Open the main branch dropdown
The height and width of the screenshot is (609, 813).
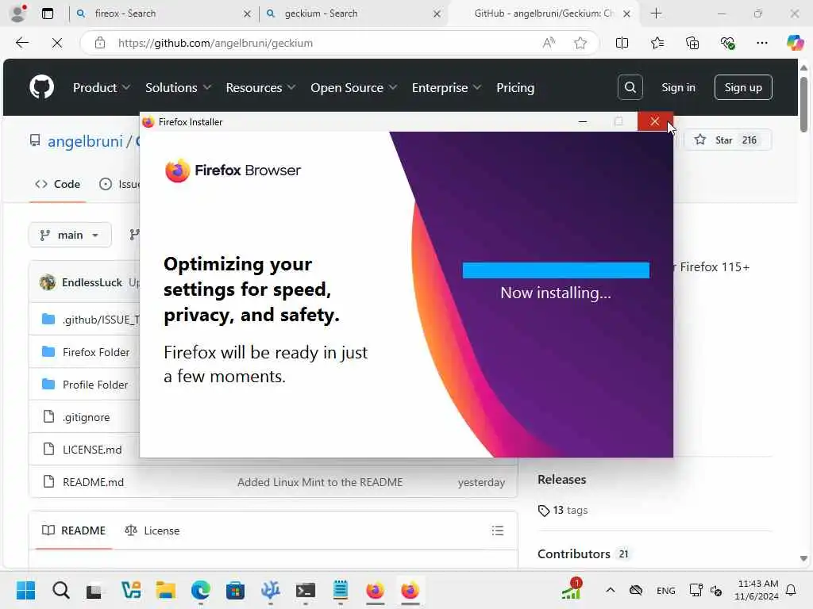pyautogui.click(x=70, y=235)
